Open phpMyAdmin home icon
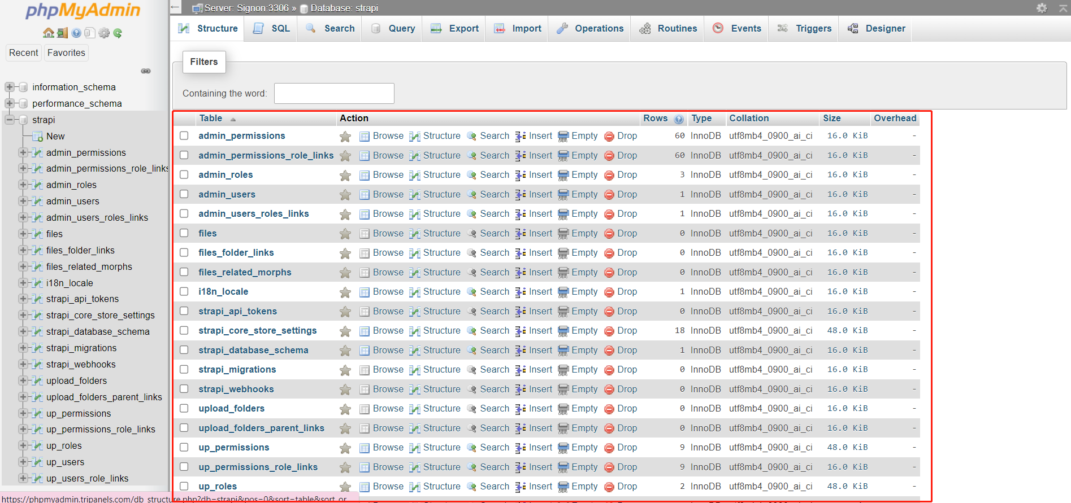This screenshot has width=1071, height=503. [49, 33]
